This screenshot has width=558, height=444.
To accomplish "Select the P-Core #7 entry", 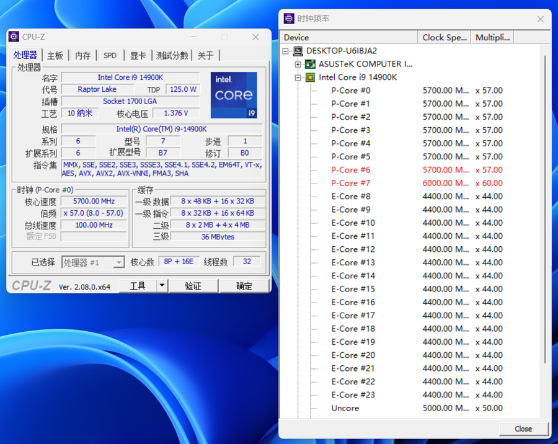I will tap(350, 183).
